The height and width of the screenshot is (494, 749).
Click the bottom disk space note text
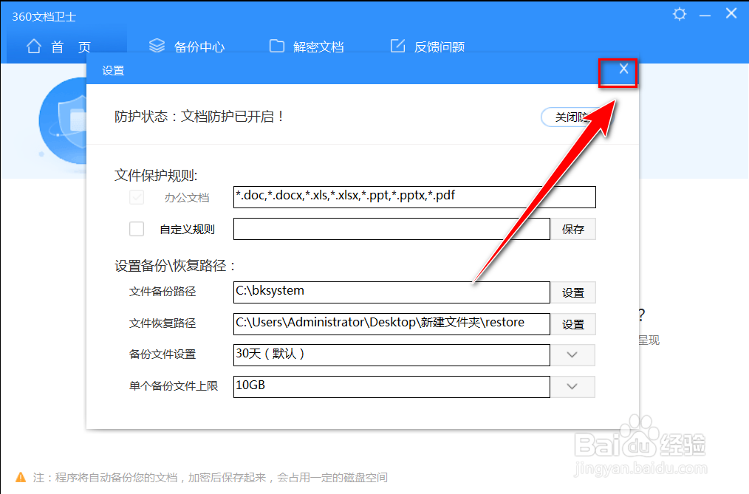tap(211, 477)
